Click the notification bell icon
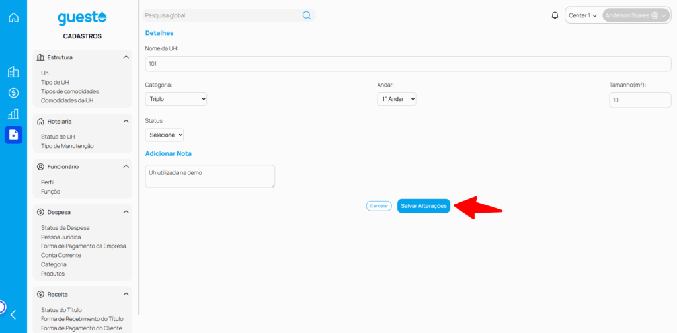This screenshot has width=677, height=333. pyautogui.click(x=555, y=15)
